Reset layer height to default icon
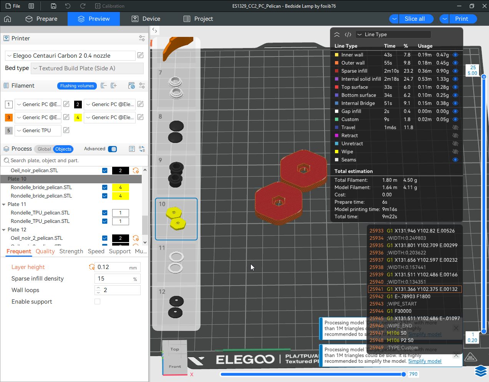 (x=91, y=267)
